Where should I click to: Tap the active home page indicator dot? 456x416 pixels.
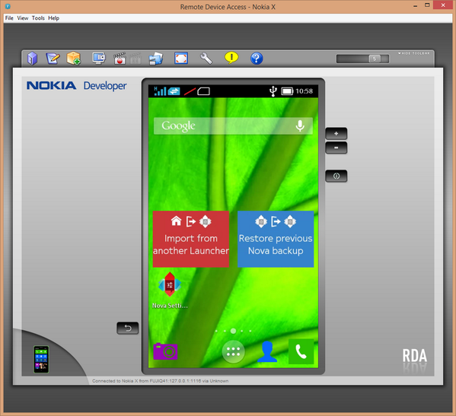coord(233,331)
